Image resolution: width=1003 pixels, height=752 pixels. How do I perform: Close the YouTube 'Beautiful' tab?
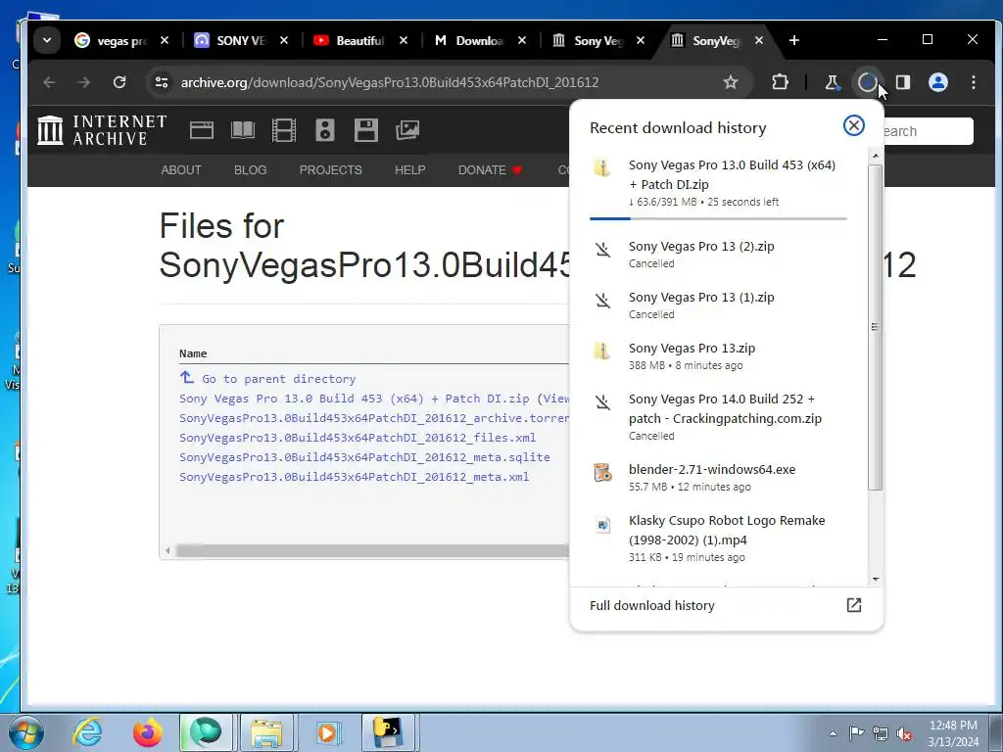(x=403, y=40)
